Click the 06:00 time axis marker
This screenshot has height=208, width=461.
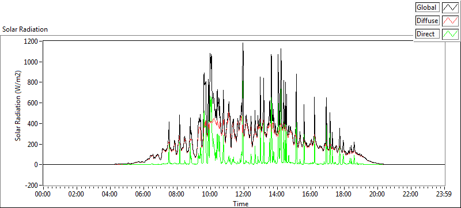point(143,194)
